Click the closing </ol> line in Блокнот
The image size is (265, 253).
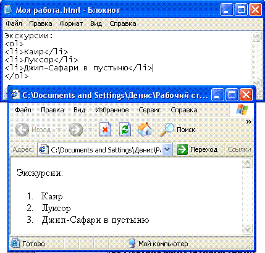[x=17, y=76]
